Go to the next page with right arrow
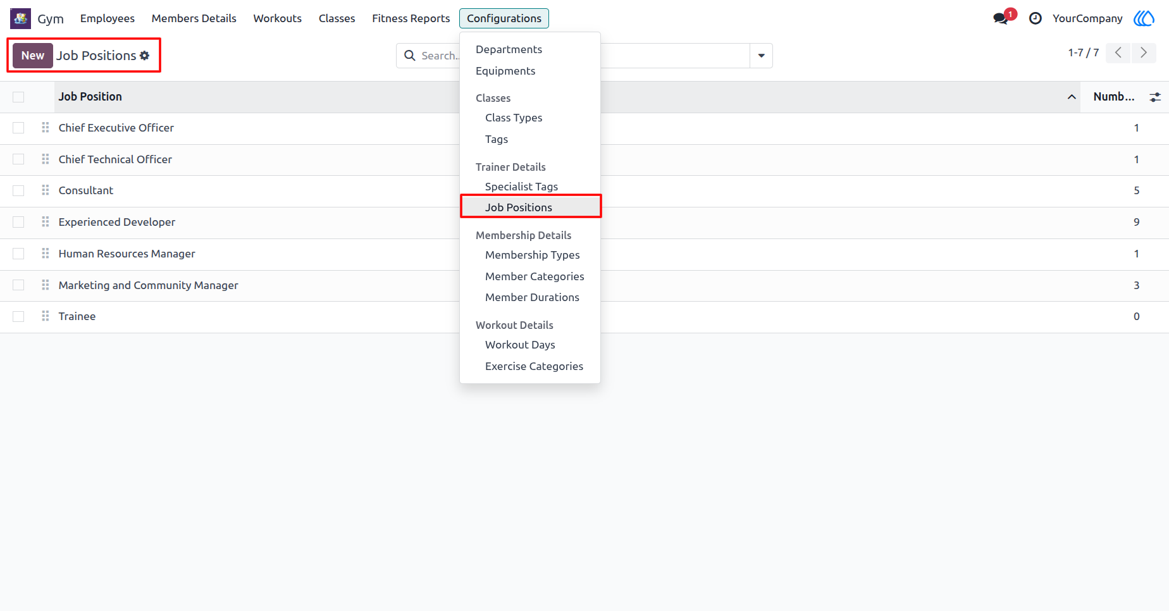 (1144, 52)
